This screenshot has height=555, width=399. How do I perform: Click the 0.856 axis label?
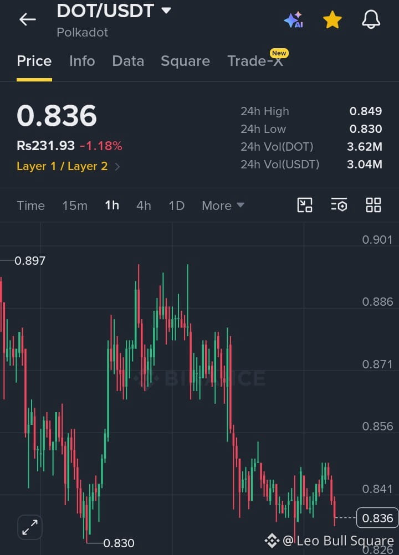tap(377, 426)
